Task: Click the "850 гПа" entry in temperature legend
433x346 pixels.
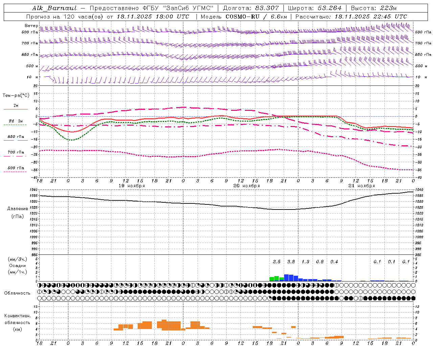Action: (16, 137)
